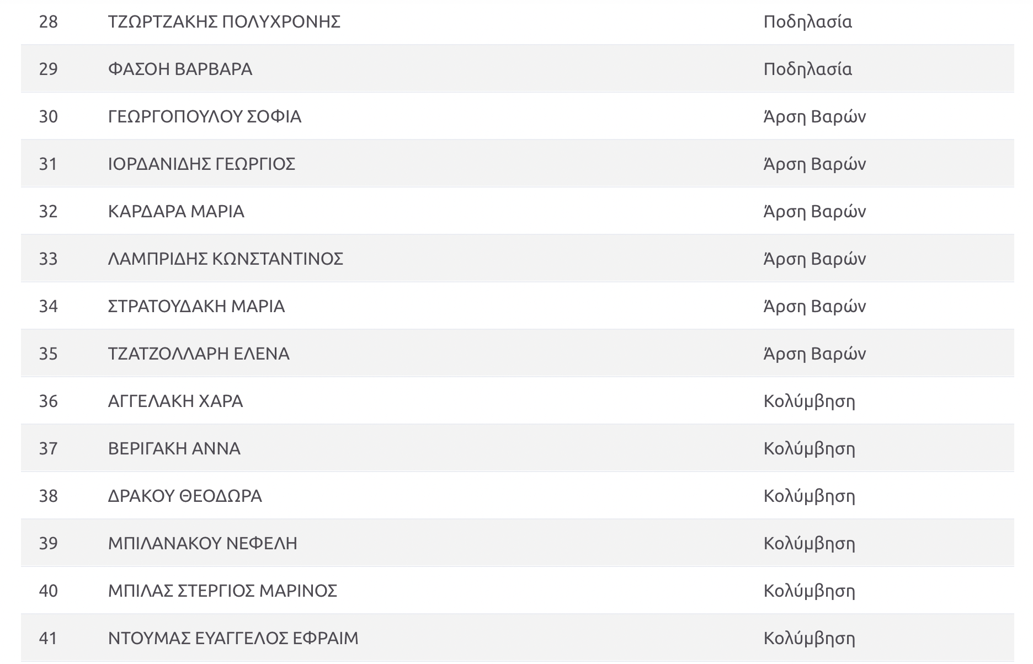Select the ΚΑΡΔΑΡΑ ΜΑΡΙΑ entry
This screenshot has height=664, width=1033.
click(176, 211)
